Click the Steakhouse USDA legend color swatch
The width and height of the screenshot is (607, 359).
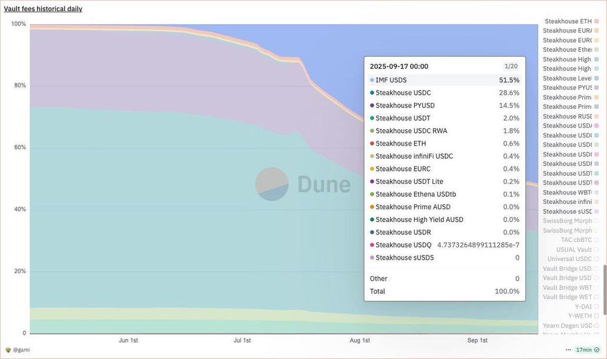pyautogui.click(x=596, y=126)
